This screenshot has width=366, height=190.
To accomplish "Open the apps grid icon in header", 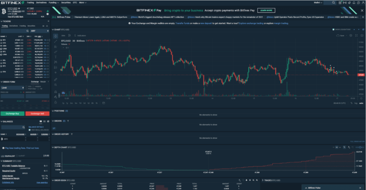I will pyautogui.click(x=340, y=2).
